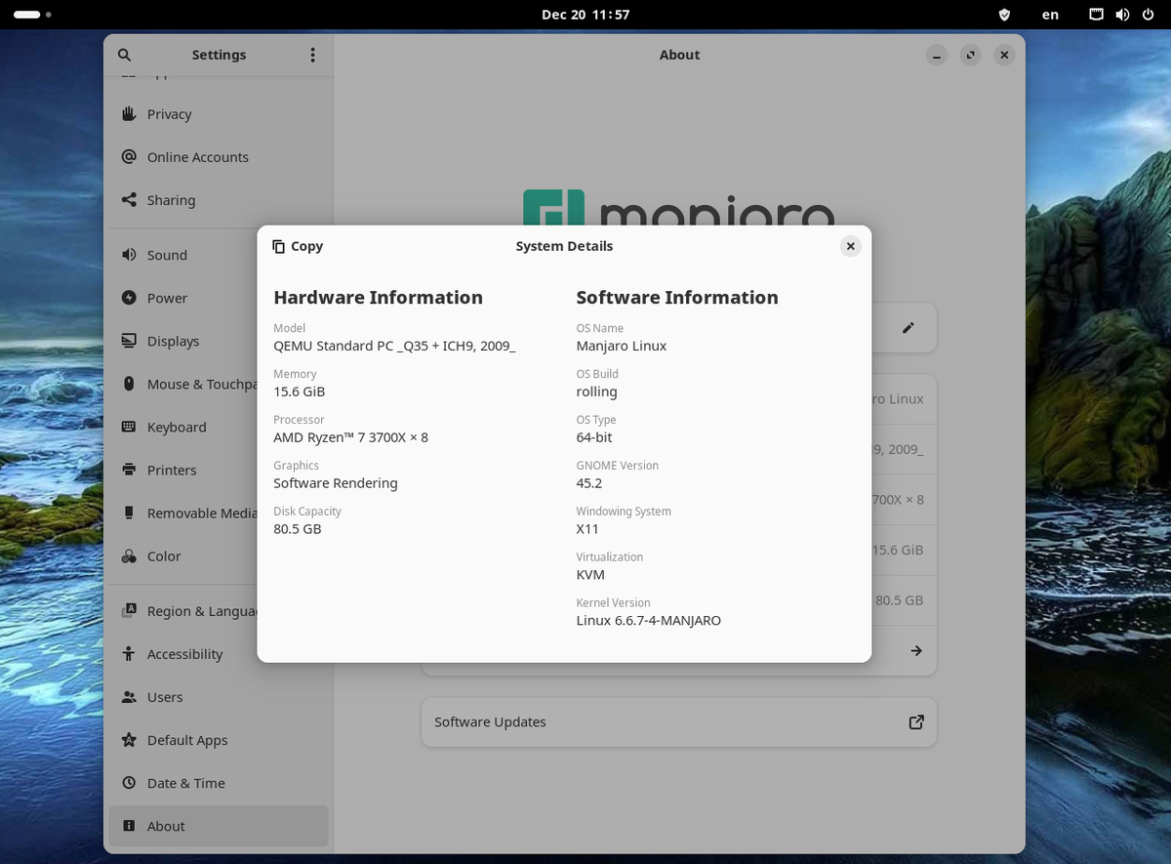Click the Users icon in sidebar

tap(129, 697)
